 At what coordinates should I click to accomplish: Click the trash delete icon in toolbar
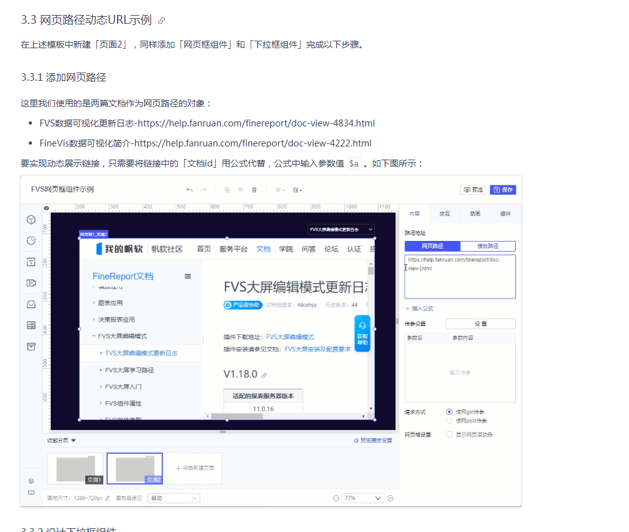point(254,190)
